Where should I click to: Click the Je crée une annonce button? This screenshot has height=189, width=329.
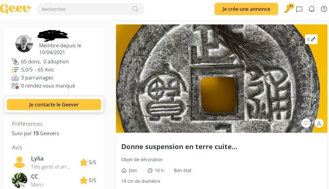coord(246,9)
